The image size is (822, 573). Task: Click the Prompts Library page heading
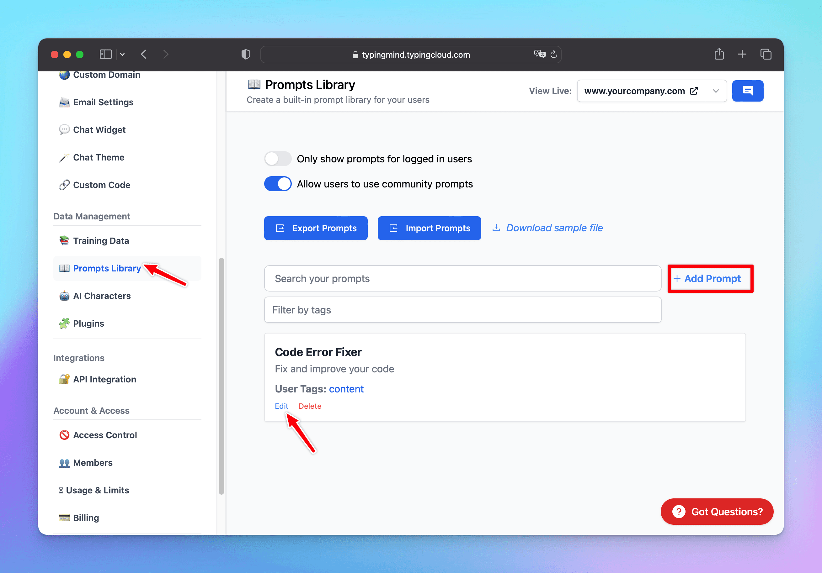click(x=310, y=85)
